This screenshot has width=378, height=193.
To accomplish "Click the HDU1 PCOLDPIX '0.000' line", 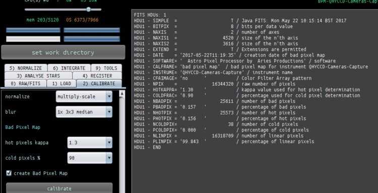I will tap(221, 130).
